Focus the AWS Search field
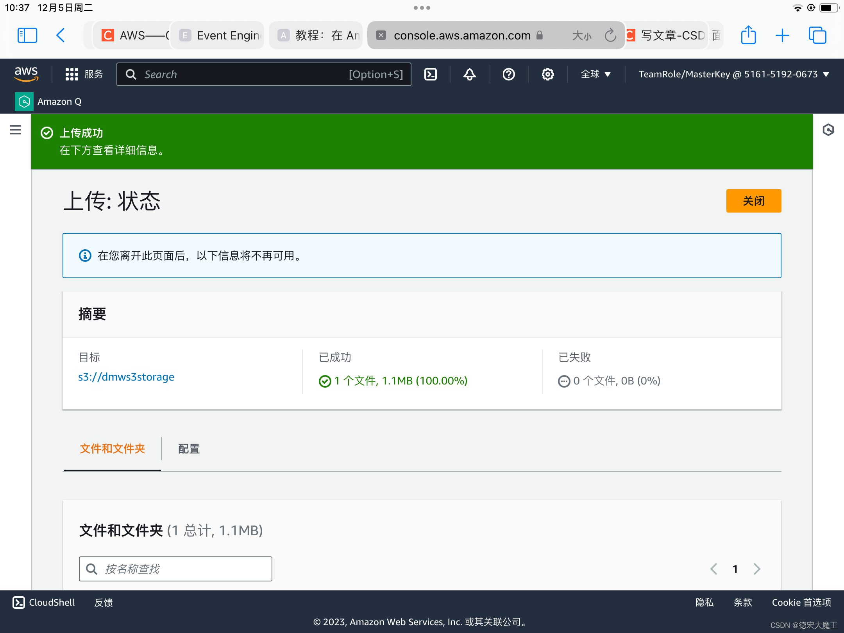The height and width of the screenshot is (633, 844). [x=264, y=74]
